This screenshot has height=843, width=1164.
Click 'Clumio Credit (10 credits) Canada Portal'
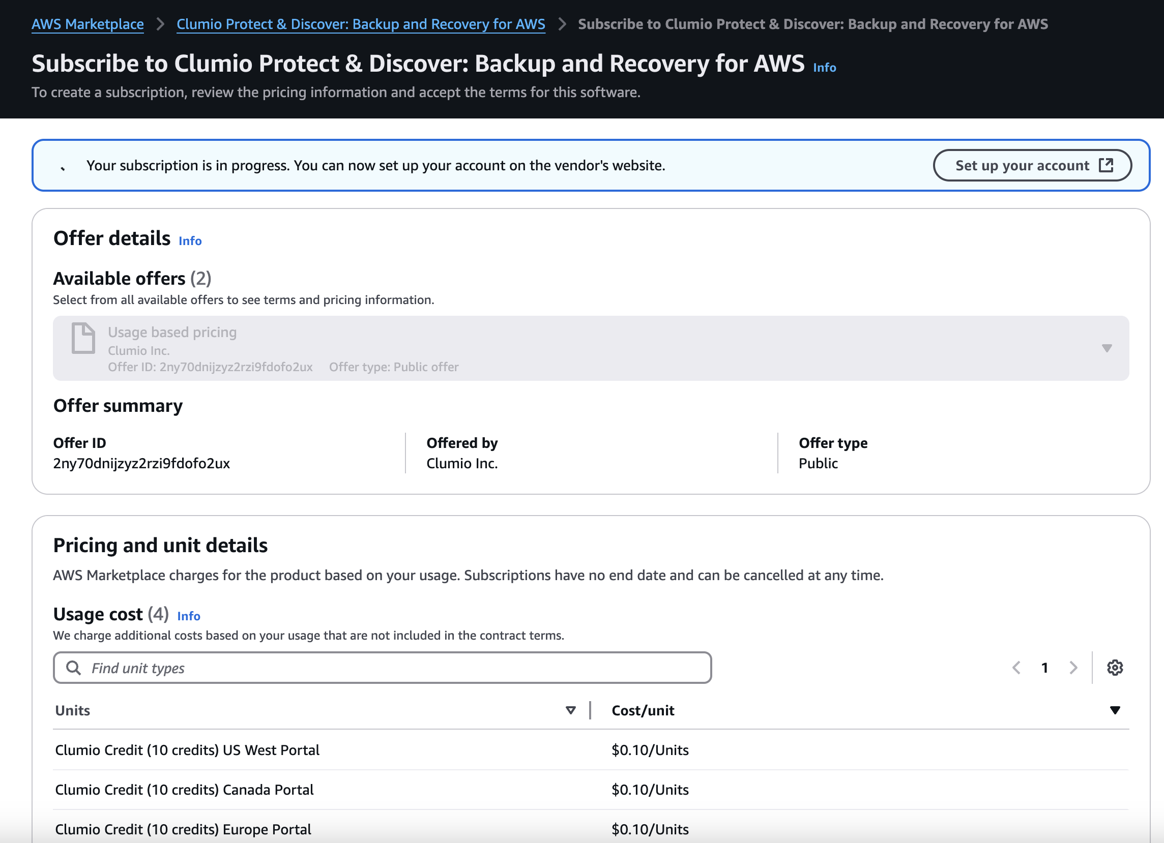tap(184, 790)
